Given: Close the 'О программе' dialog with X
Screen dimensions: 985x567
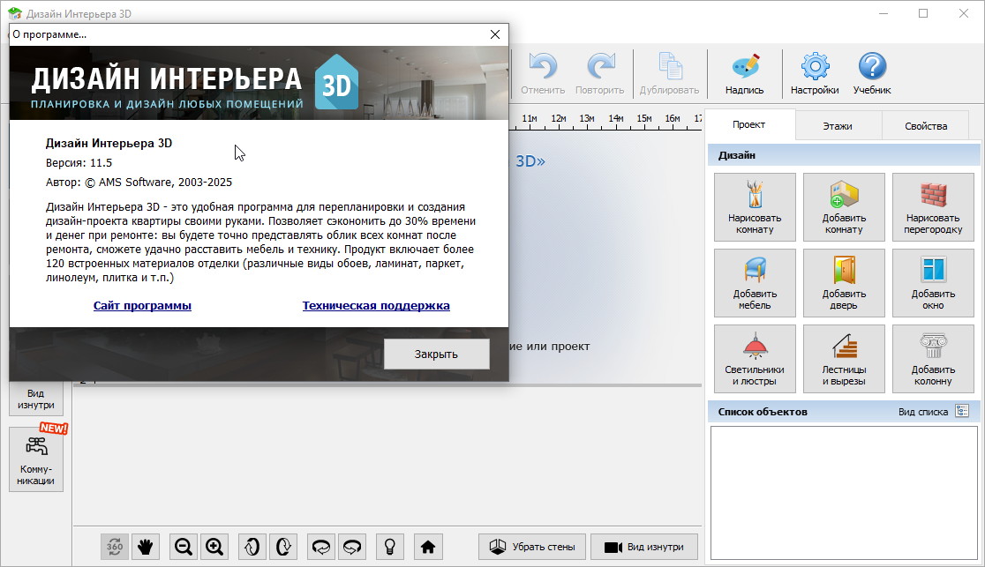Looking at the screenshot, I should click(x=495, y=34).
